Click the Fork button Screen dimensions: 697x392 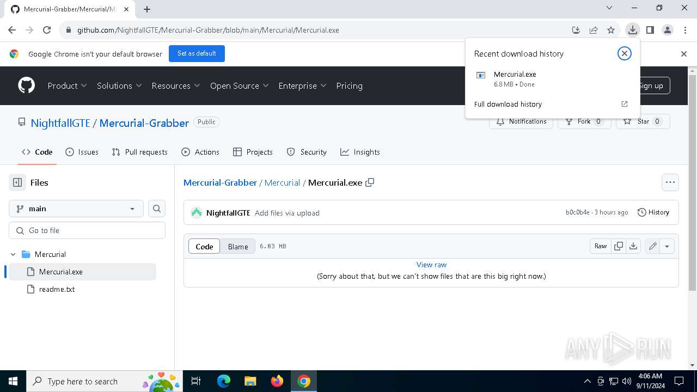(x=583, y=121)
